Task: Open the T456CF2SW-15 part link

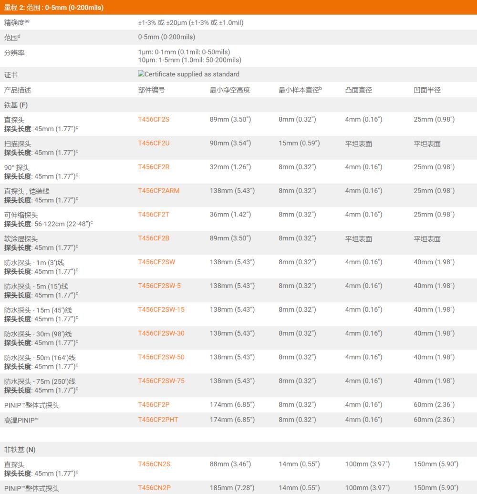Action: pos(161,309)
